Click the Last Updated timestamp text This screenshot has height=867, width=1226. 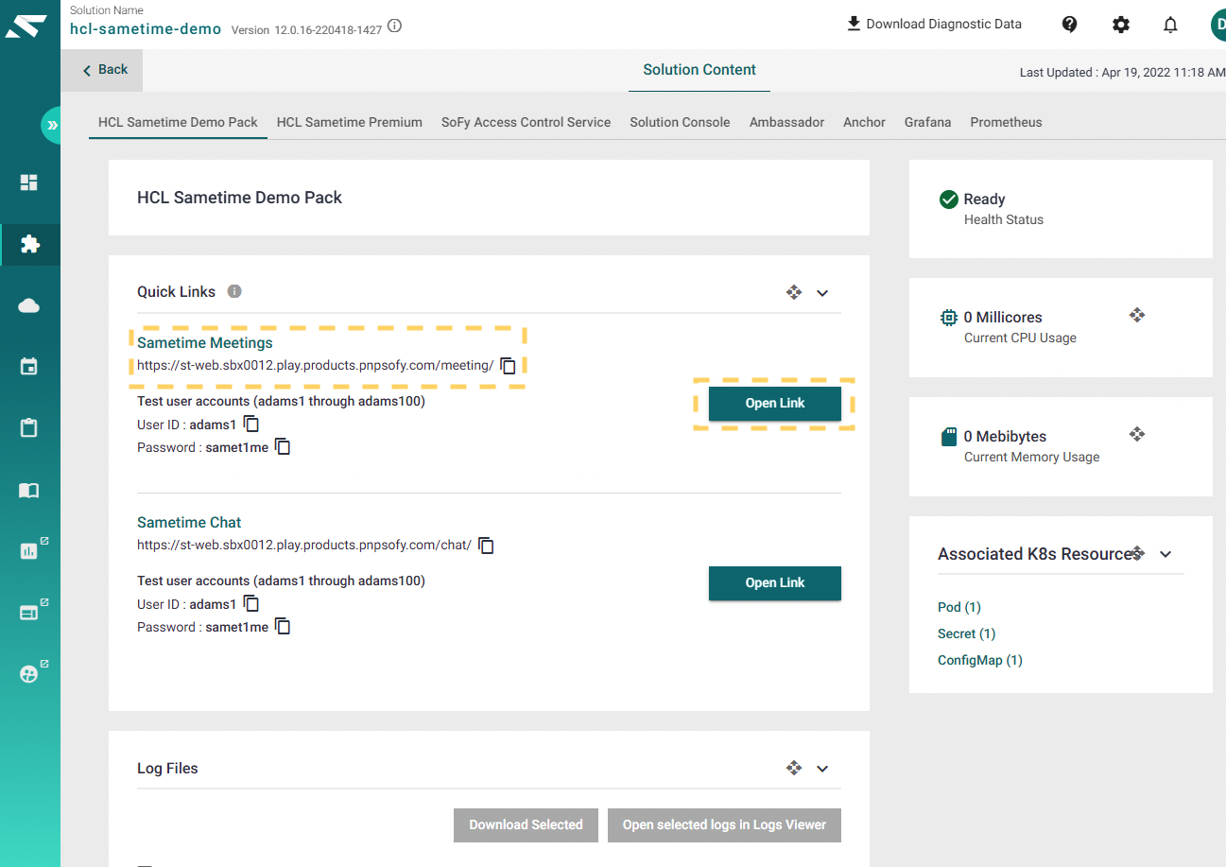pyautogui.click(x=1123, y=73)
